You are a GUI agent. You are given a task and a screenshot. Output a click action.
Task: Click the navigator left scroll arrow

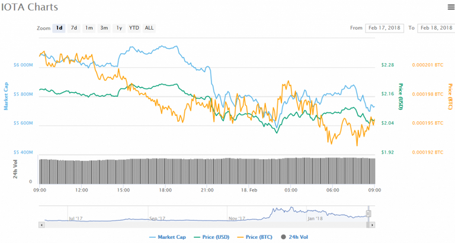[x=42, y=225]
